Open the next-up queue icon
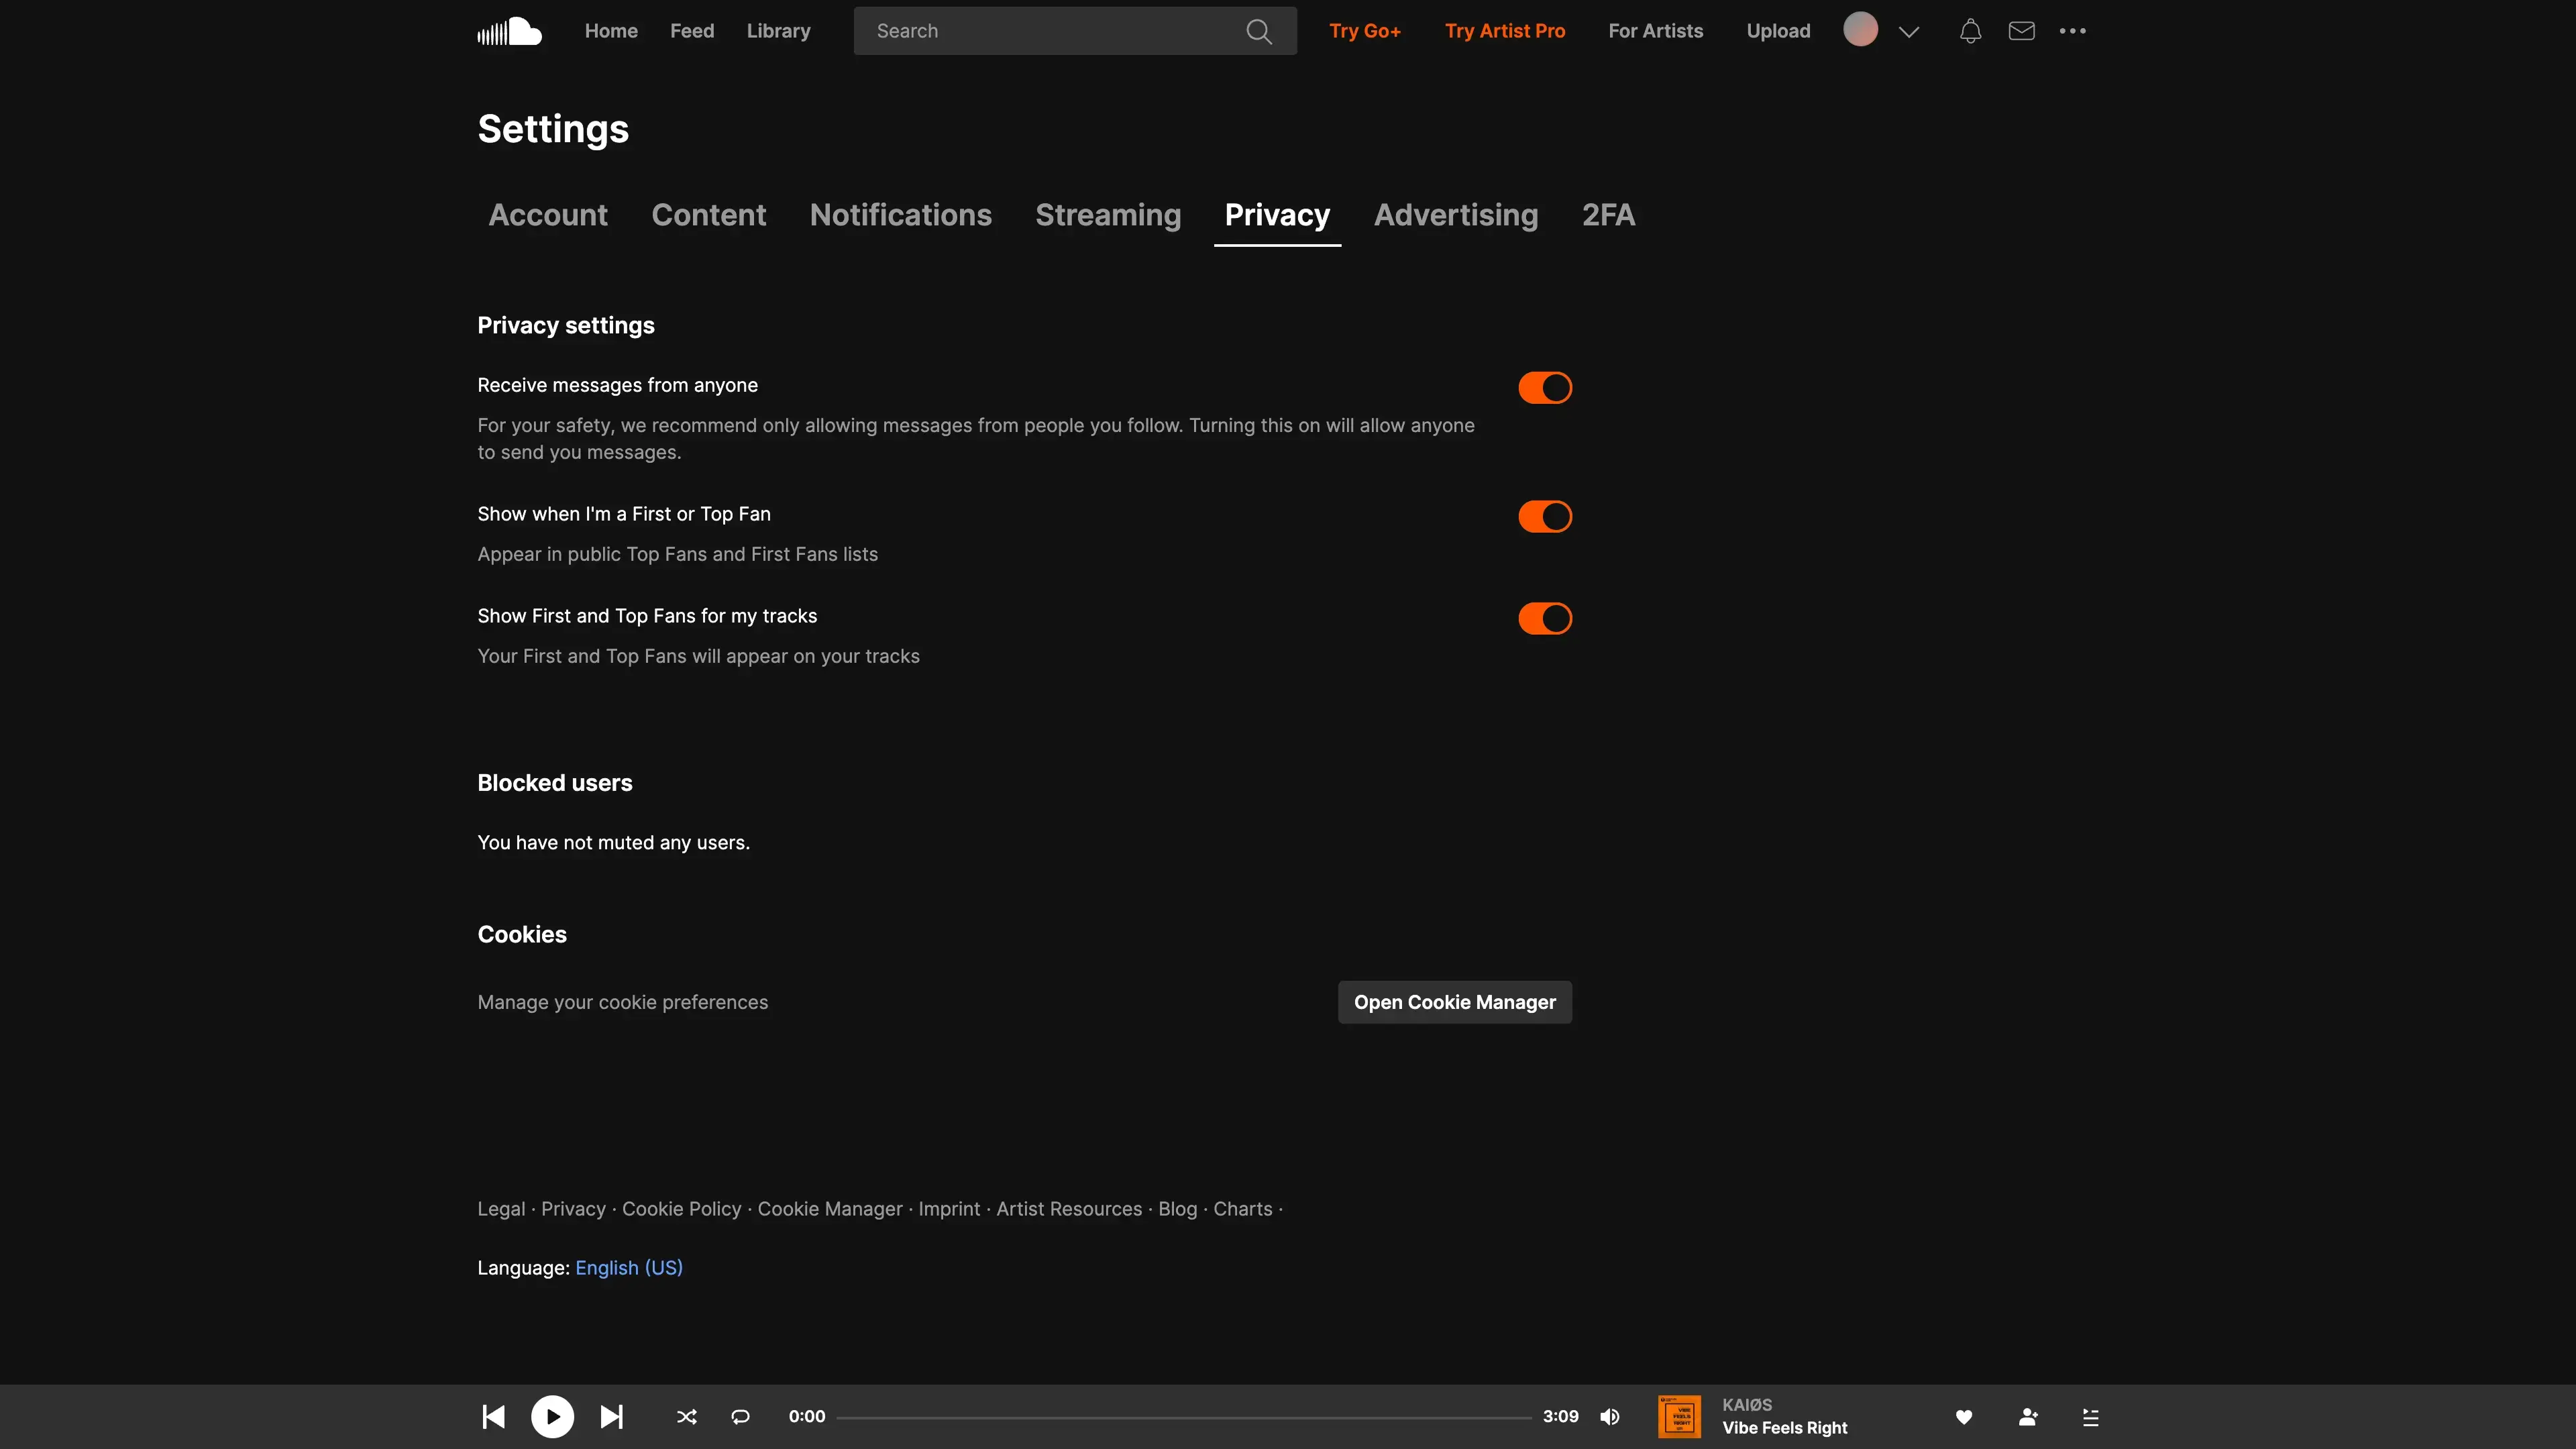This screenshot has height=1449, width=2576. [2090, 1416]
